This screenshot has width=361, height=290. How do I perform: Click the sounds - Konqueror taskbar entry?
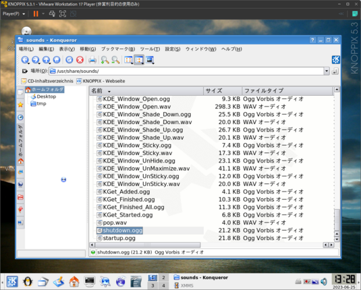[201, 278]
